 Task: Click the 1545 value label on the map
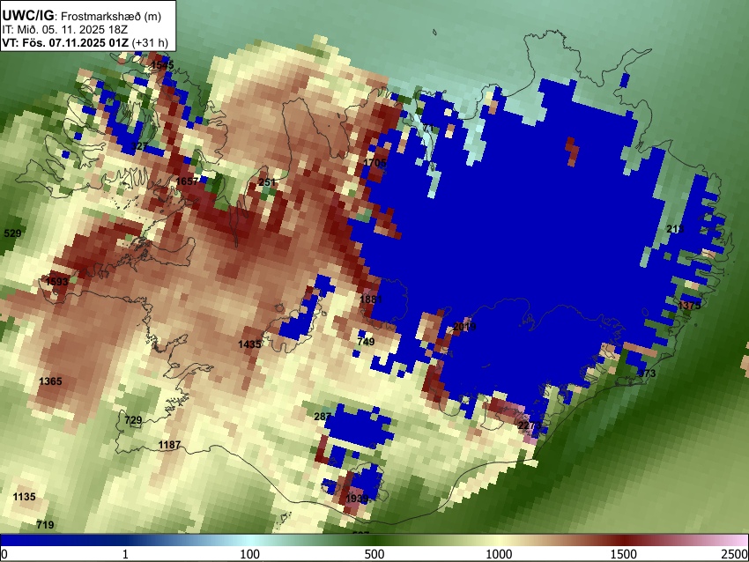(162, 65)
